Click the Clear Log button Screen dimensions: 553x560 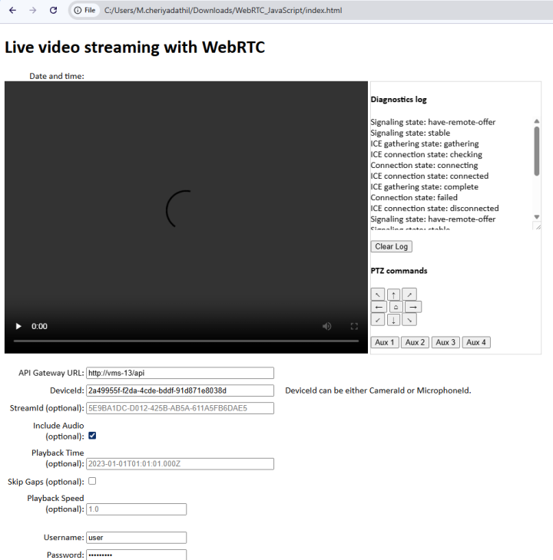tap(391, 246)
